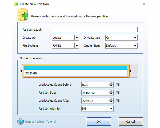160x128 pixels.
Task: Open the Drive Letter dropdown
Action: (135, 38)
